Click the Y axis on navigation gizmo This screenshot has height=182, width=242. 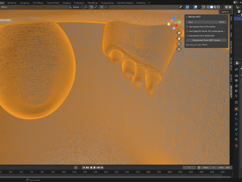[179, 22]
